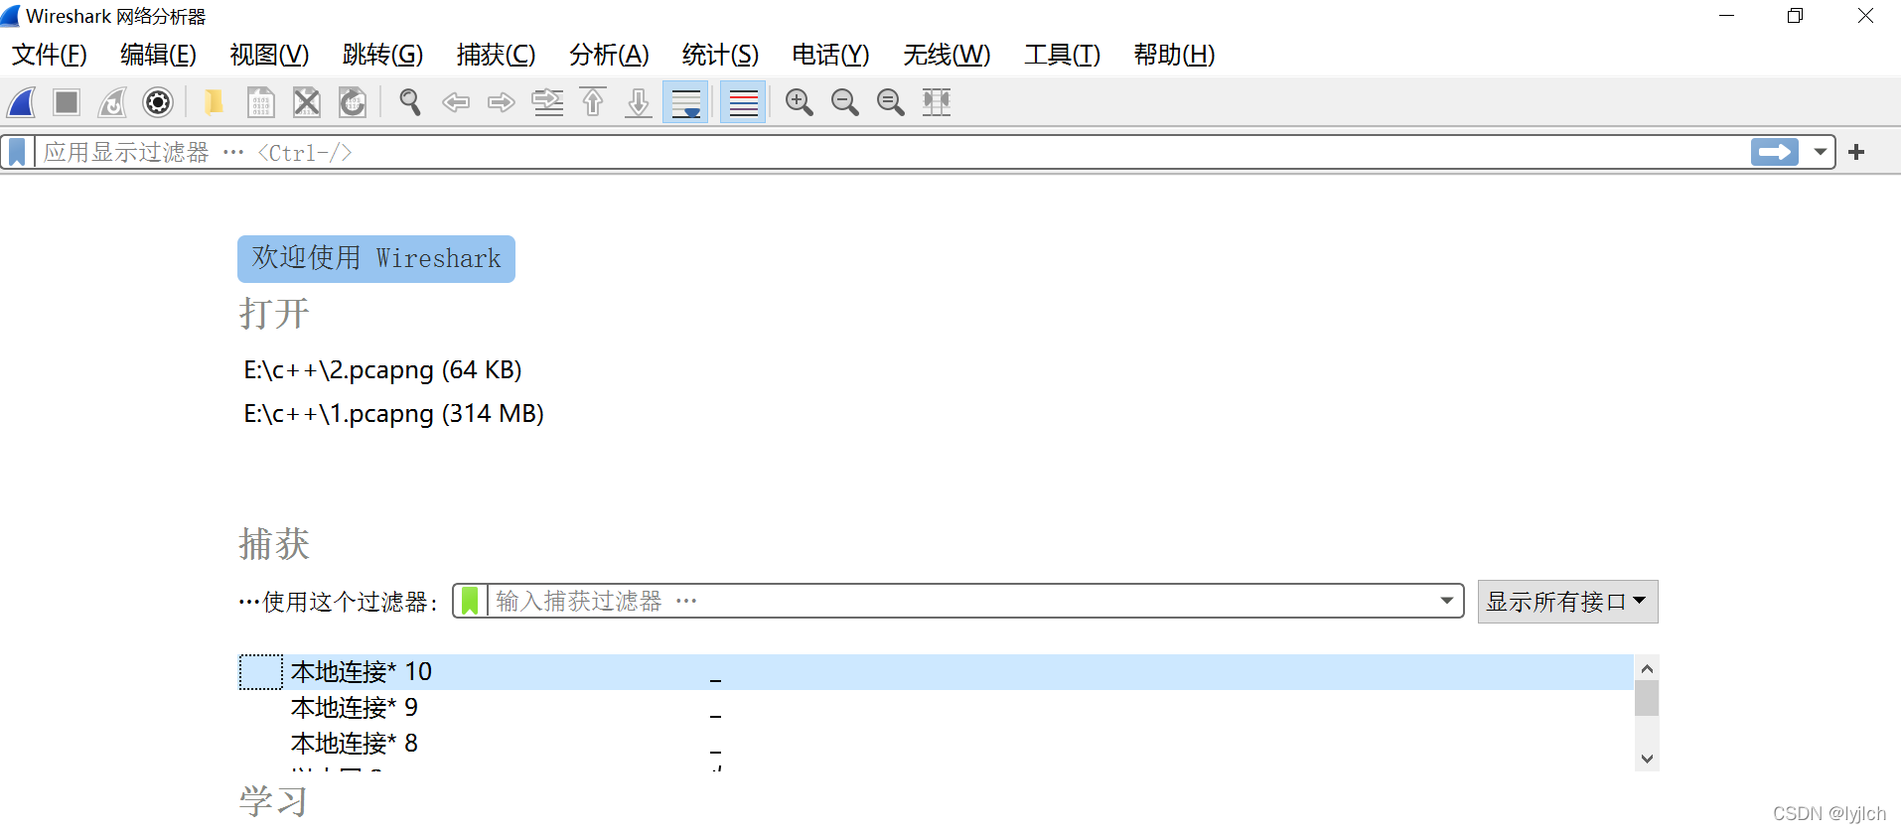Open the 跳转(G) menu
The width and height of the screenshot is (1901, 833).
(x=382, y=55)
